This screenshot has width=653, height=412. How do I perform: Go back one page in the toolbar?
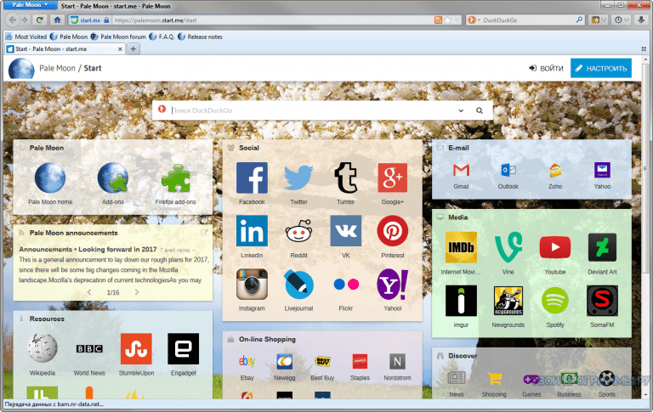pyautogui.click(x=13, y=20)
